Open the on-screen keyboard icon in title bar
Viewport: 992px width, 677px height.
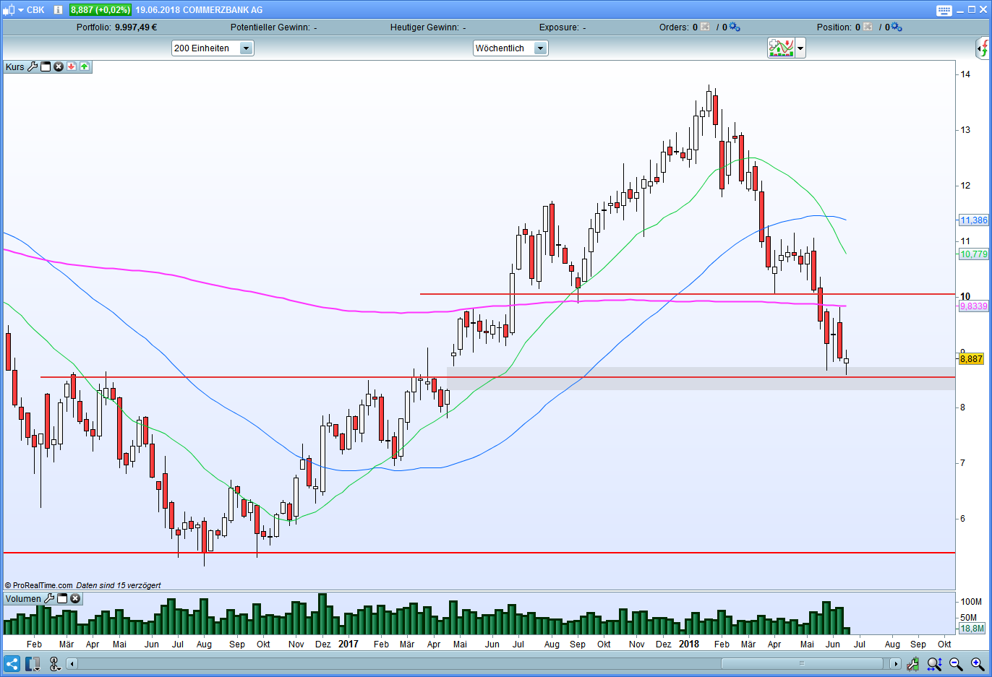[x=944, y=10]
